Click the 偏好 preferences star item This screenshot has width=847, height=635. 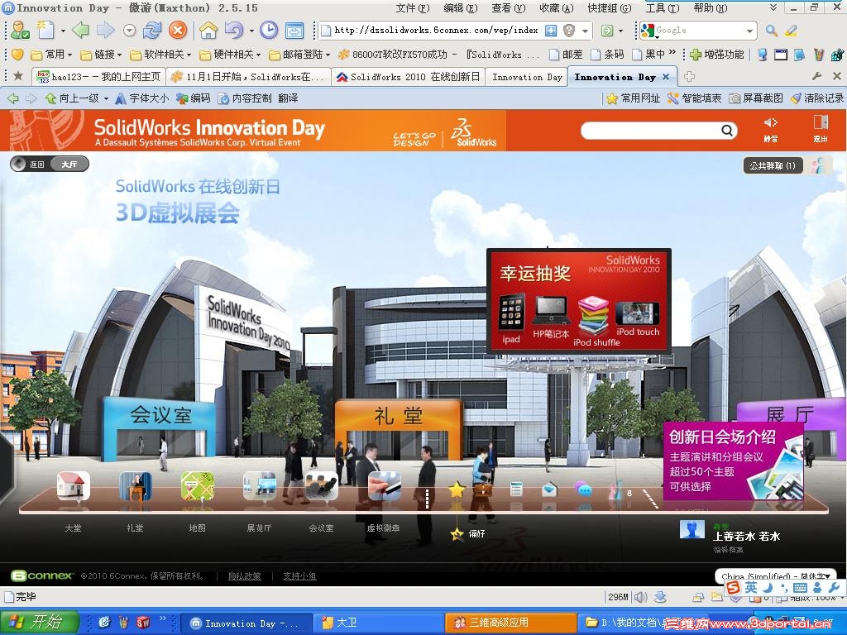coord(468,534)
